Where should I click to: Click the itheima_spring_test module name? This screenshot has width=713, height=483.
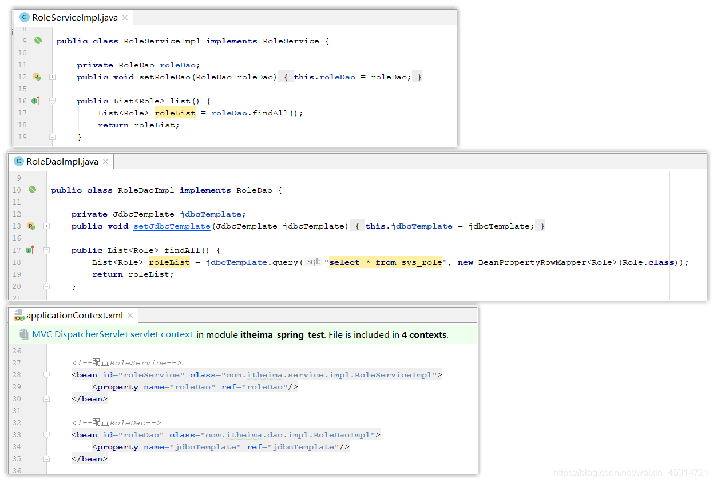tap(282, 334)
